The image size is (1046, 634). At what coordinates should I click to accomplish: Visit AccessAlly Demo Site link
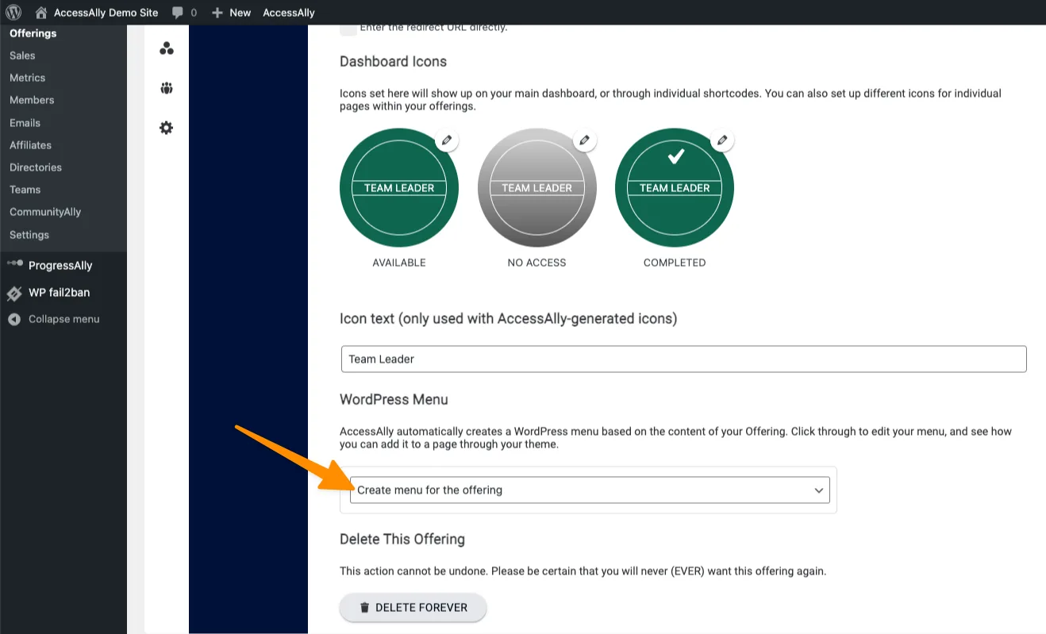pos(105,13)
